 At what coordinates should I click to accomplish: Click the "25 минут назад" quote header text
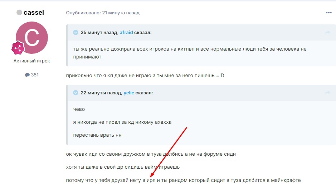coord(99,32)
